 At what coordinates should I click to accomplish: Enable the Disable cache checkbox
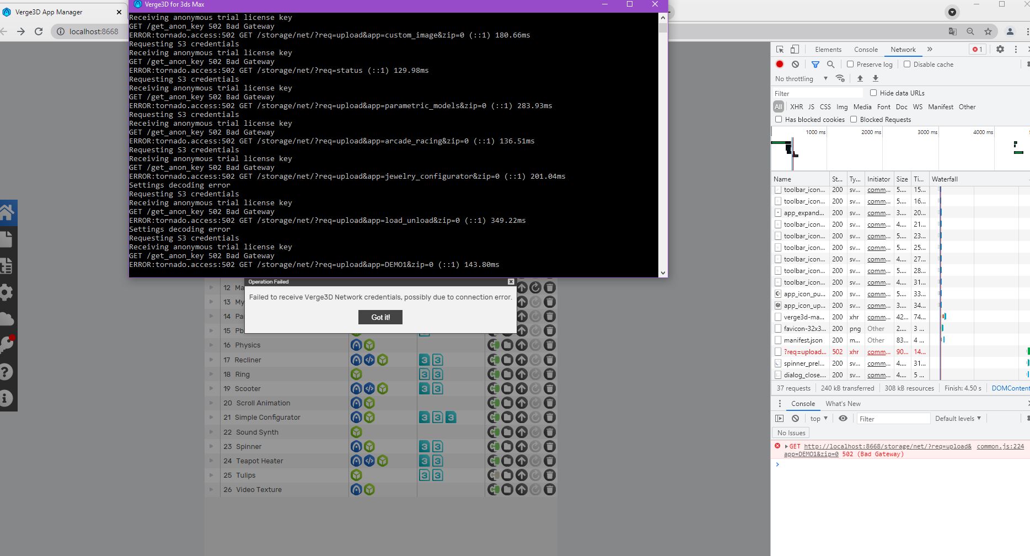click(x=907, y=64)
